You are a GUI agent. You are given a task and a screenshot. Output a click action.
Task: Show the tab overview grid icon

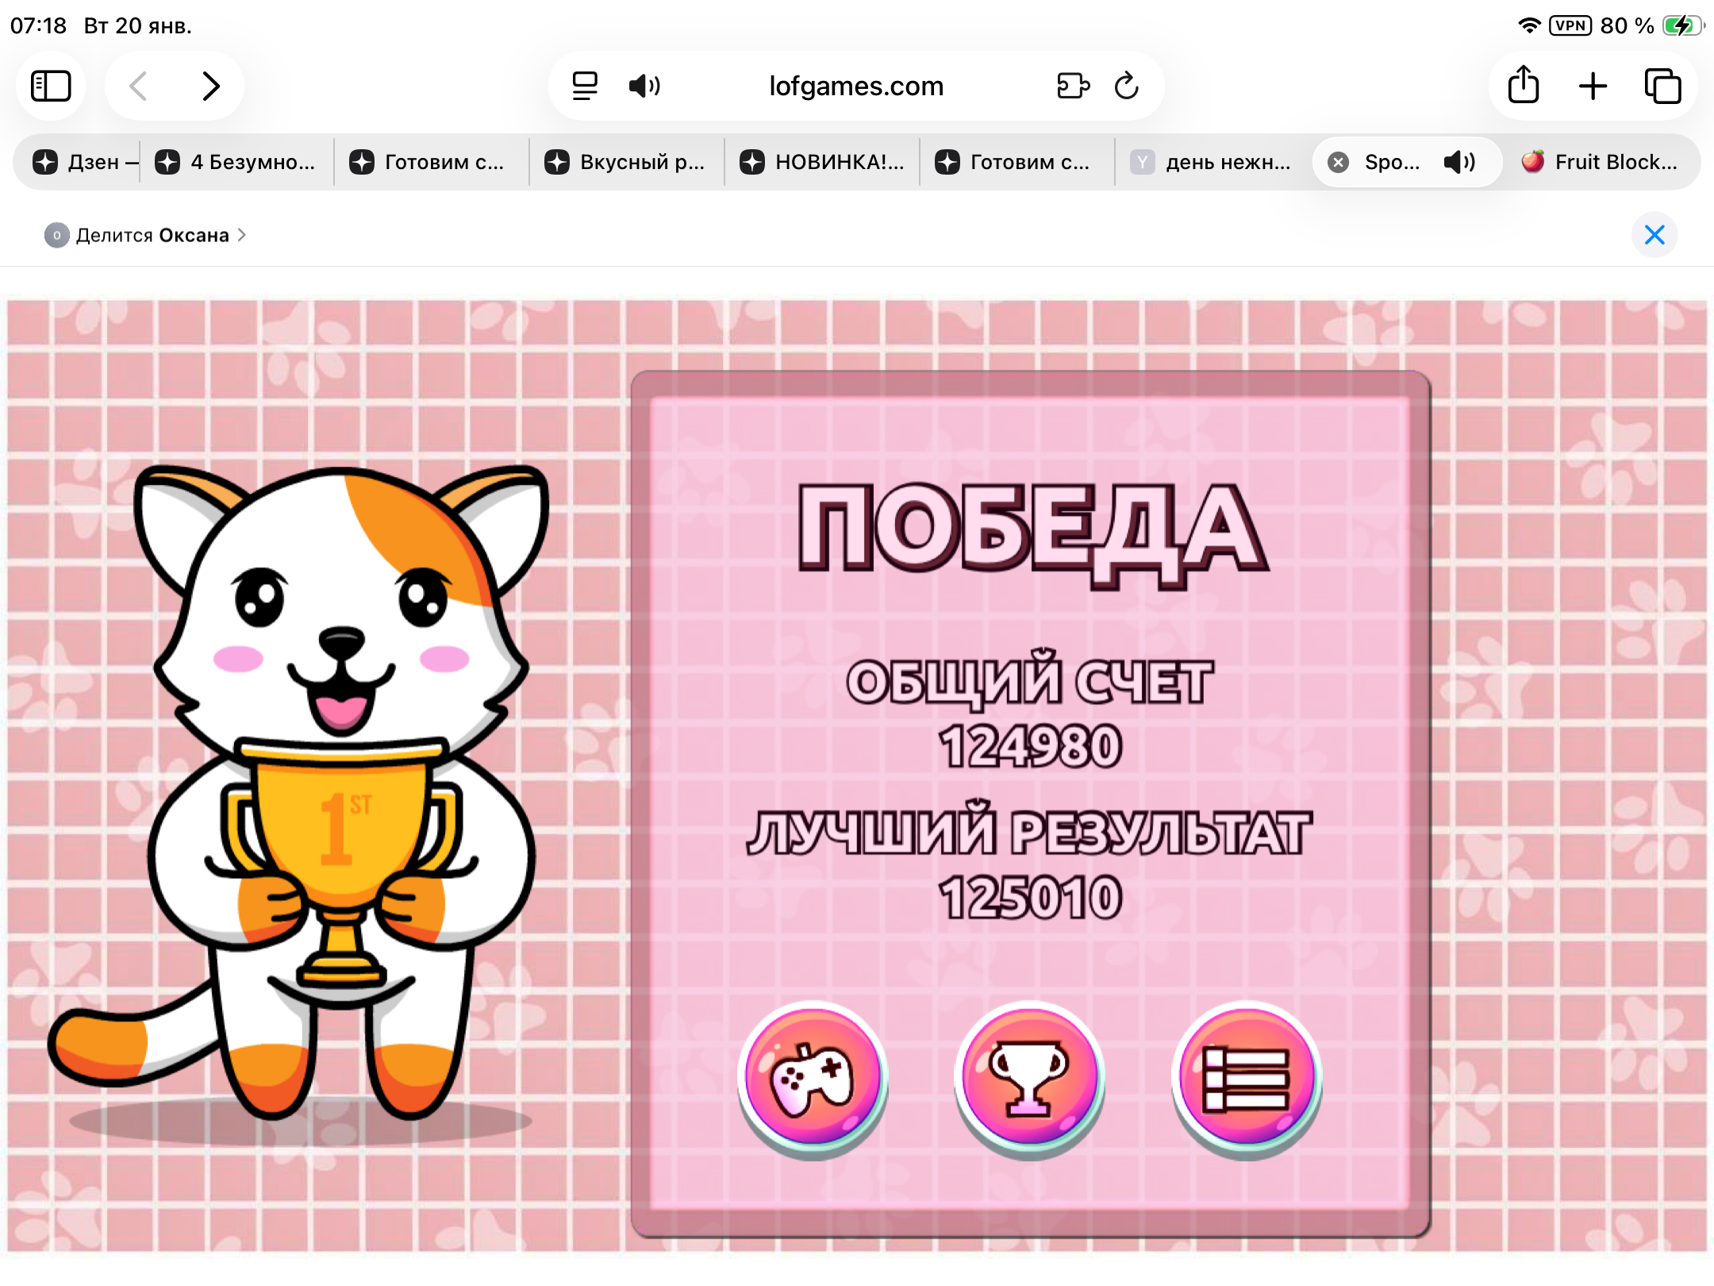pos(1664,85)
